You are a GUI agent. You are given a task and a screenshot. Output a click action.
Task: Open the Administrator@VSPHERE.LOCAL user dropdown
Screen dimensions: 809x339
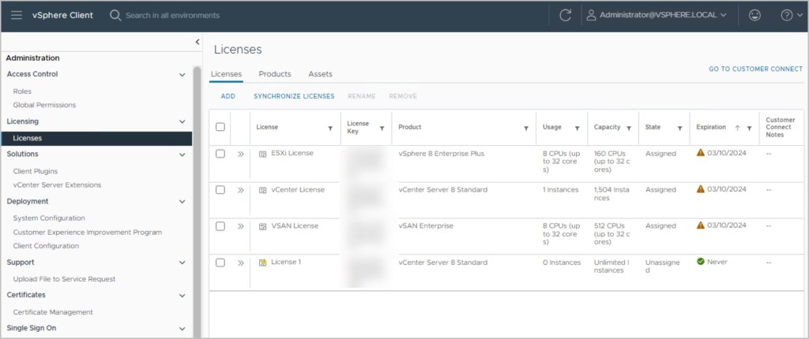[656, 15]
